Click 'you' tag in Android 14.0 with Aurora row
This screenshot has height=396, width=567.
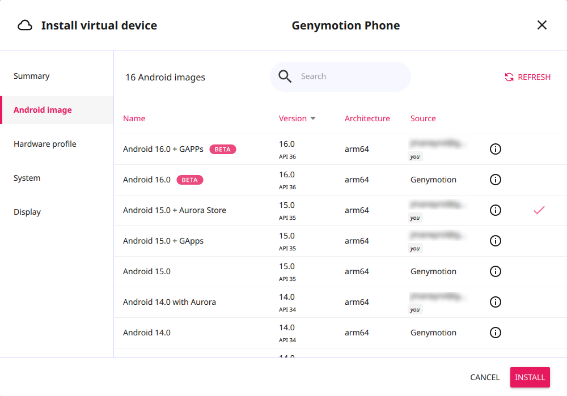click(x=415, y=310)
